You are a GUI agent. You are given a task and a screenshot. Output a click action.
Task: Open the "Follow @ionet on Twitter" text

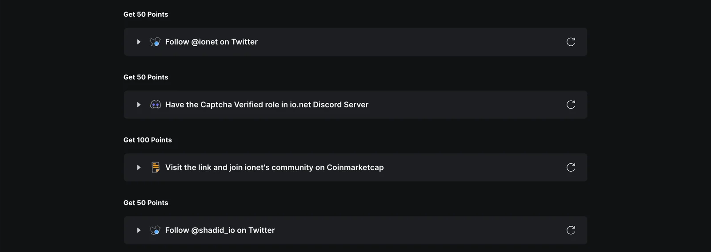point(212,42)
